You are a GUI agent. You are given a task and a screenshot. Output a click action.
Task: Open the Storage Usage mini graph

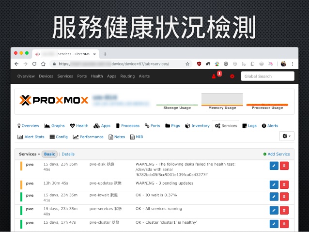tap(177, 102)
